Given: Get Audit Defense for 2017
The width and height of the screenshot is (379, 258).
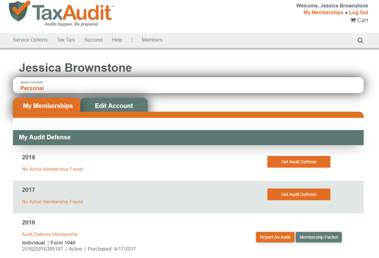Looking at the screenshot, I should tap(299, 195).
